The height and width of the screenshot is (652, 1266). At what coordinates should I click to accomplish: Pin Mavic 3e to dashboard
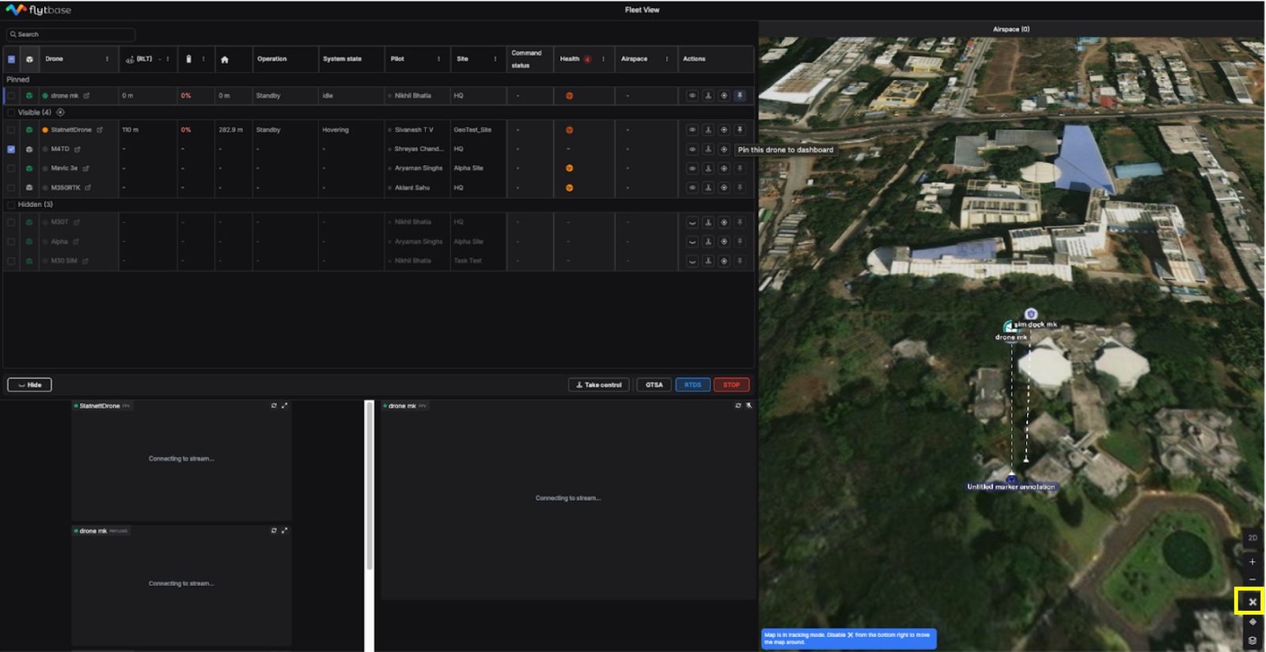pyautogui.click(x=740, y=168)
